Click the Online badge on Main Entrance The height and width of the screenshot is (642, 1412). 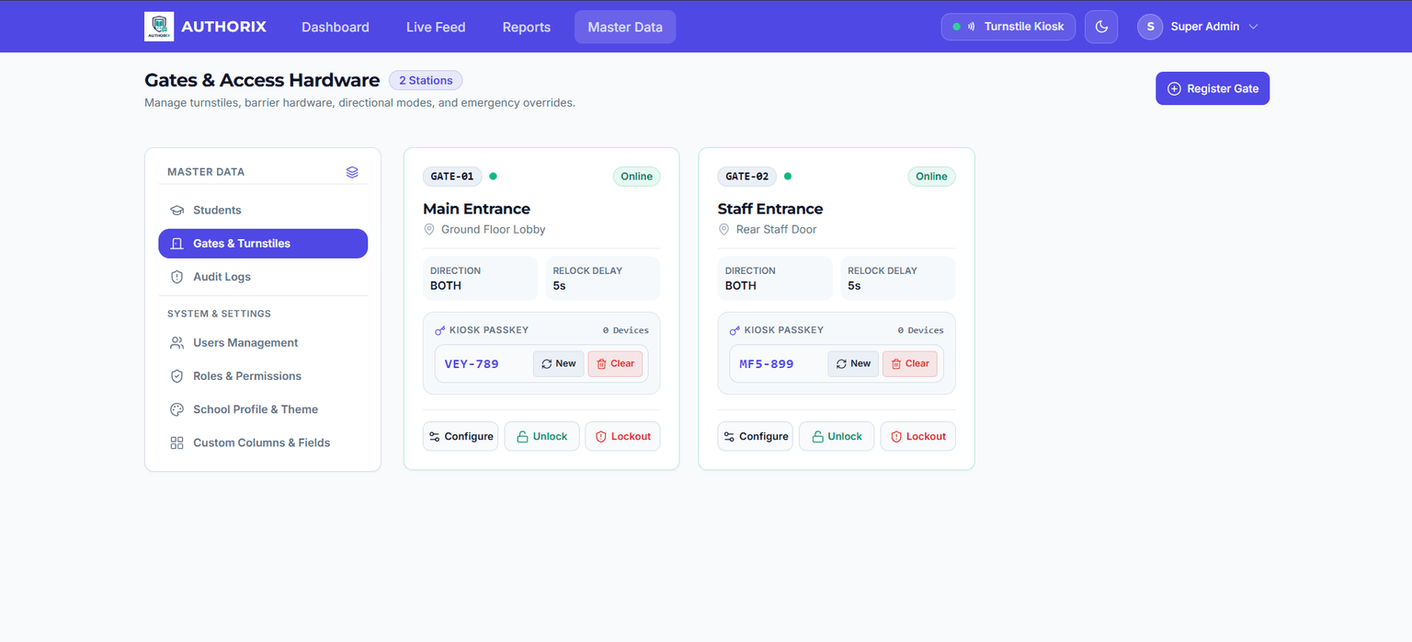click(x=636, y=177)
